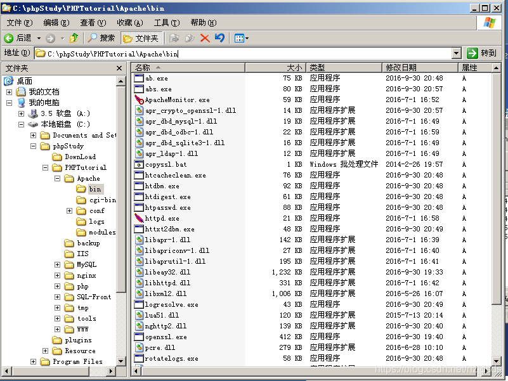Click the copyssl.bat batch file icon
Image resolution: width=508 pixels, height=381 pixels.
pos(139,164)
